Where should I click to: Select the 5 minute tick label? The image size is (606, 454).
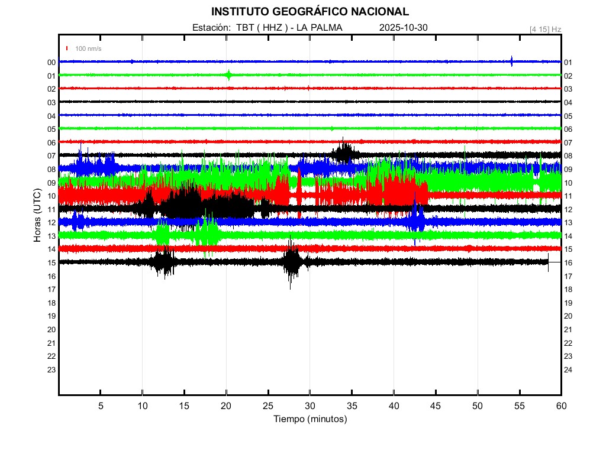point(101,406)
